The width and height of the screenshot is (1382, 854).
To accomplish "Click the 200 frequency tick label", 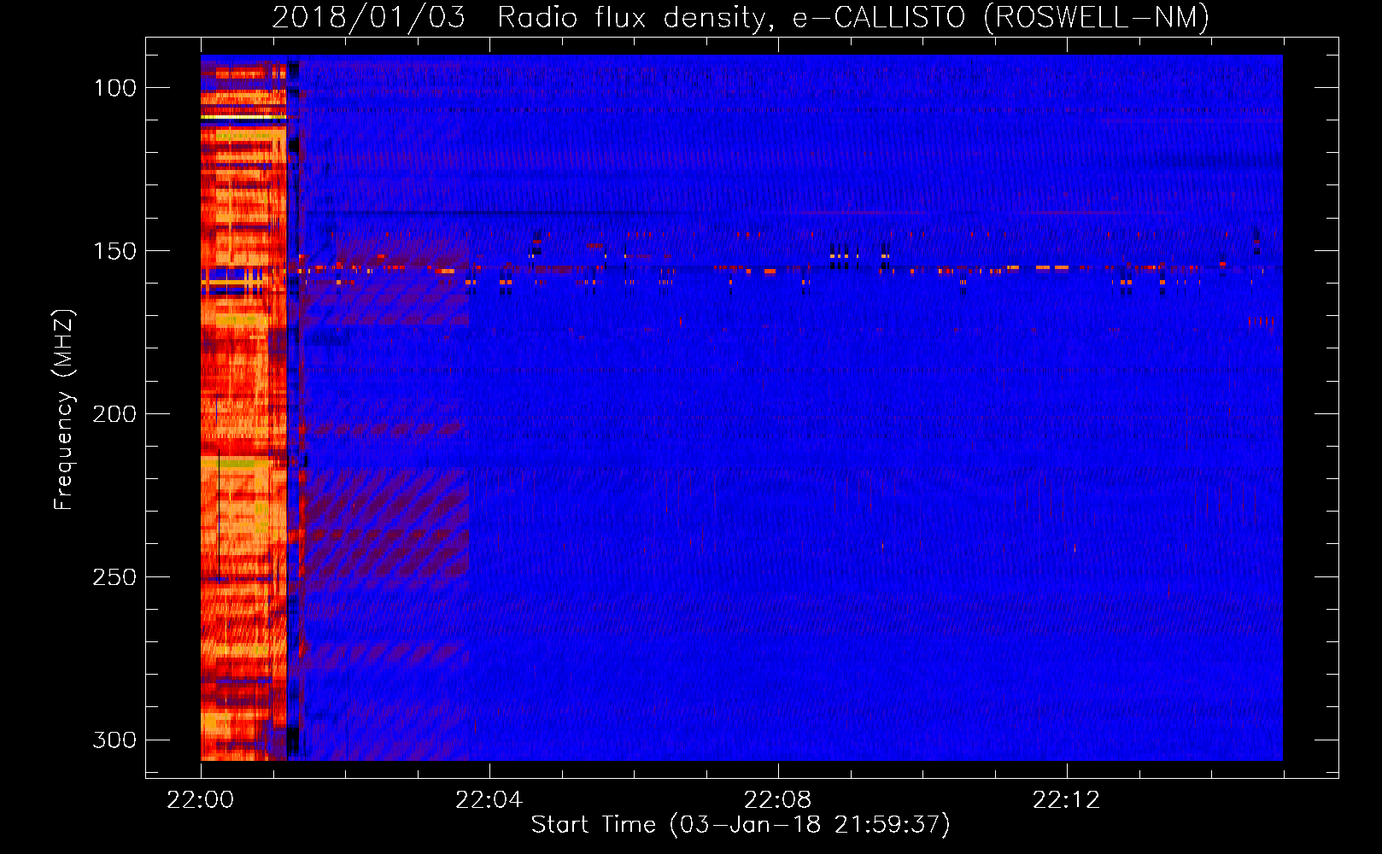I will (114, 414).
